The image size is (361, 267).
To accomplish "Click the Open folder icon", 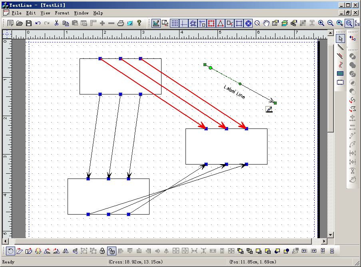I will [20, 23].
